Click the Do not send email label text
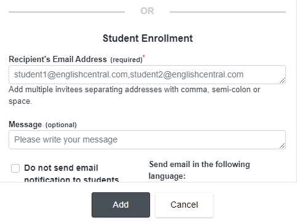 click(x=61, y=168)
